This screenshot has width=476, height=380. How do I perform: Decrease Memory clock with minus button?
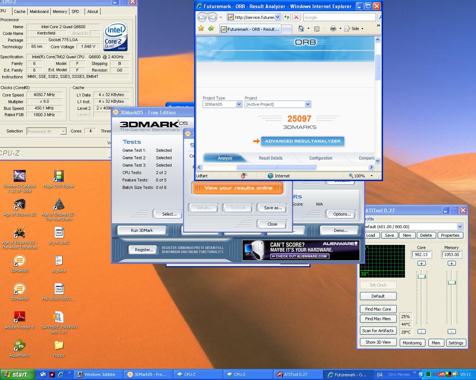click(x=451, y=331)
